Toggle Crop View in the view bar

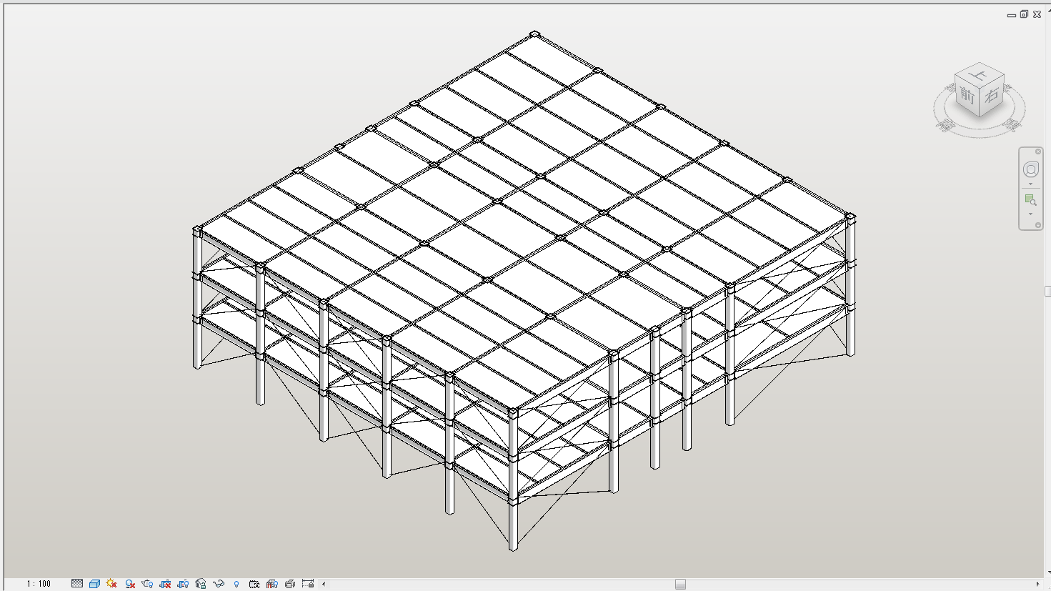coord(165,584)
